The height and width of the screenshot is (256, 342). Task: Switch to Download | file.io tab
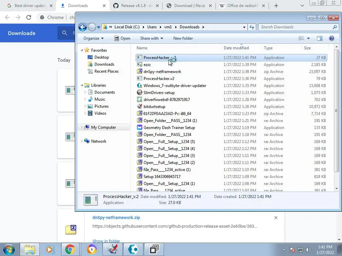pyautogui.click(x=189, y=6)
